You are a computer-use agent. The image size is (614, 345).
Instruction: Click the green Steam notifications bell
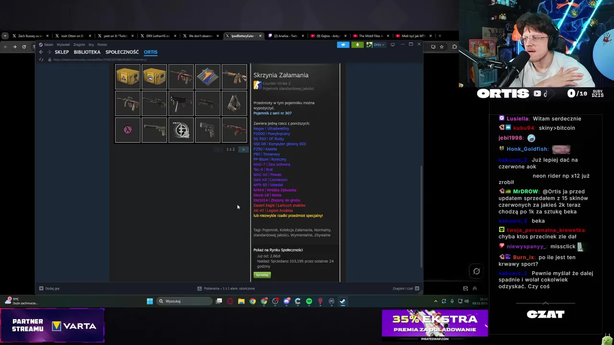point(357,45)
